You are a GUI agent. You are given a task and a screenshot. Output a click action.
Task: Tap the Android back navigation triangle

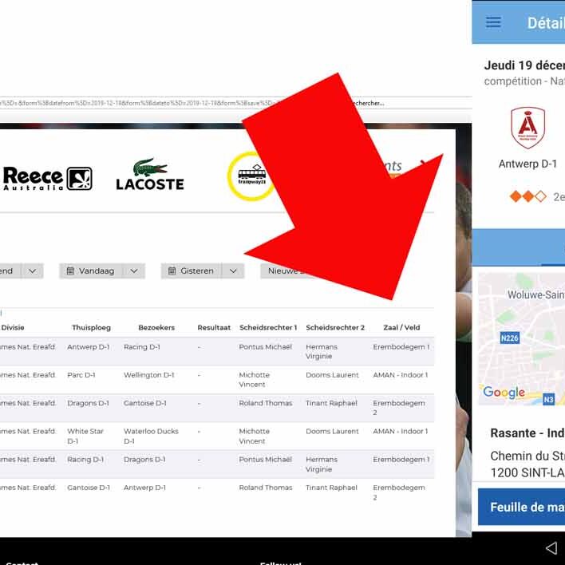coord(551,548)
